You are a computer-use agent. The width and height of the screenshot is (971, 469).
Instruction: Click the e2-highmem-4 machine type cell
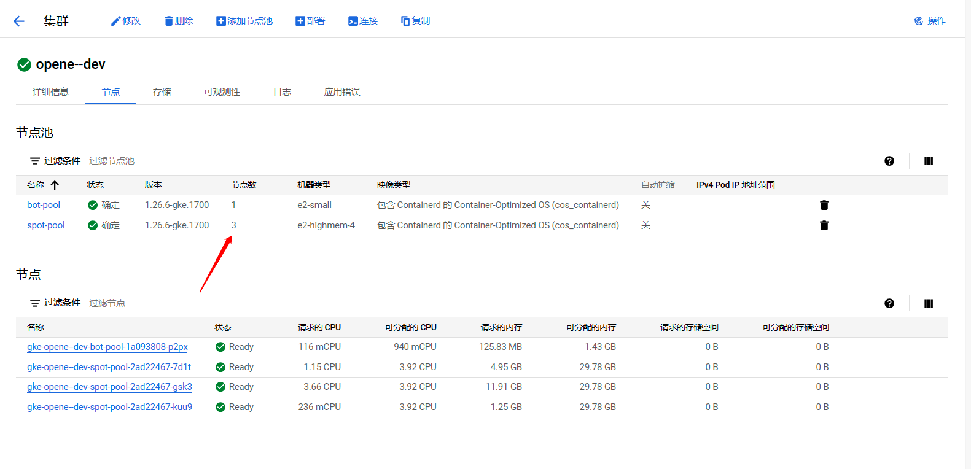click(326, 225)
